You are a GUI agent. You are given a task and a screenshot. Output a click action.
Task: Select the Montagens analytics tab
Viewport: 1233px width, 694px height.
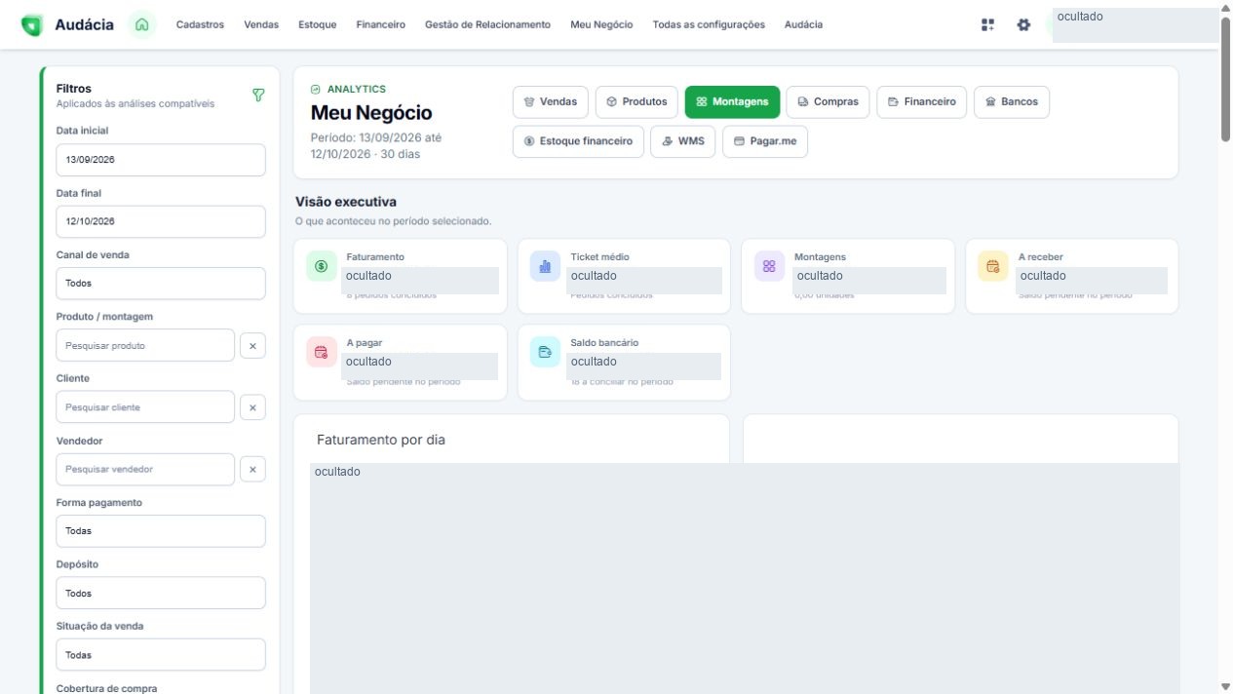point(732,101)
